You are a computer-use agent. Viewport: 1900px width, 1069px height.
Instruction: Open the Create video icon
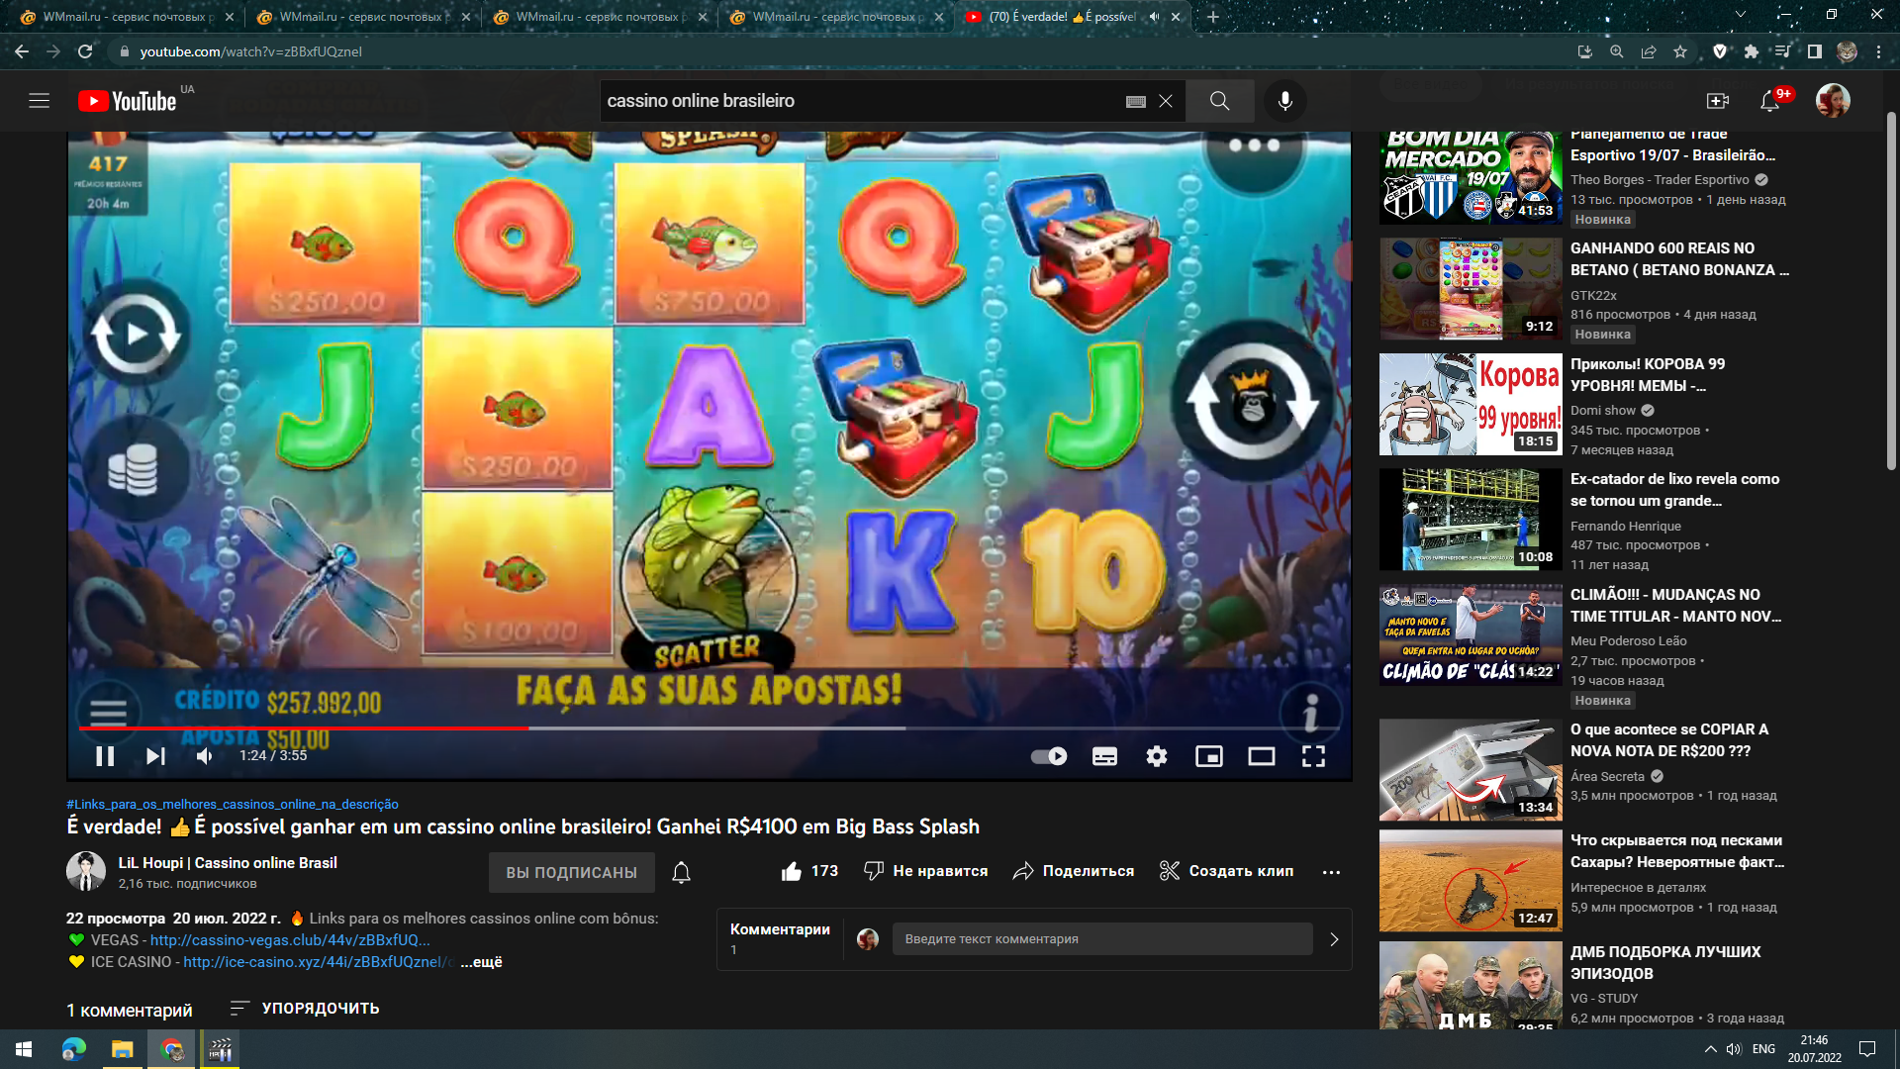[1718, 101]
